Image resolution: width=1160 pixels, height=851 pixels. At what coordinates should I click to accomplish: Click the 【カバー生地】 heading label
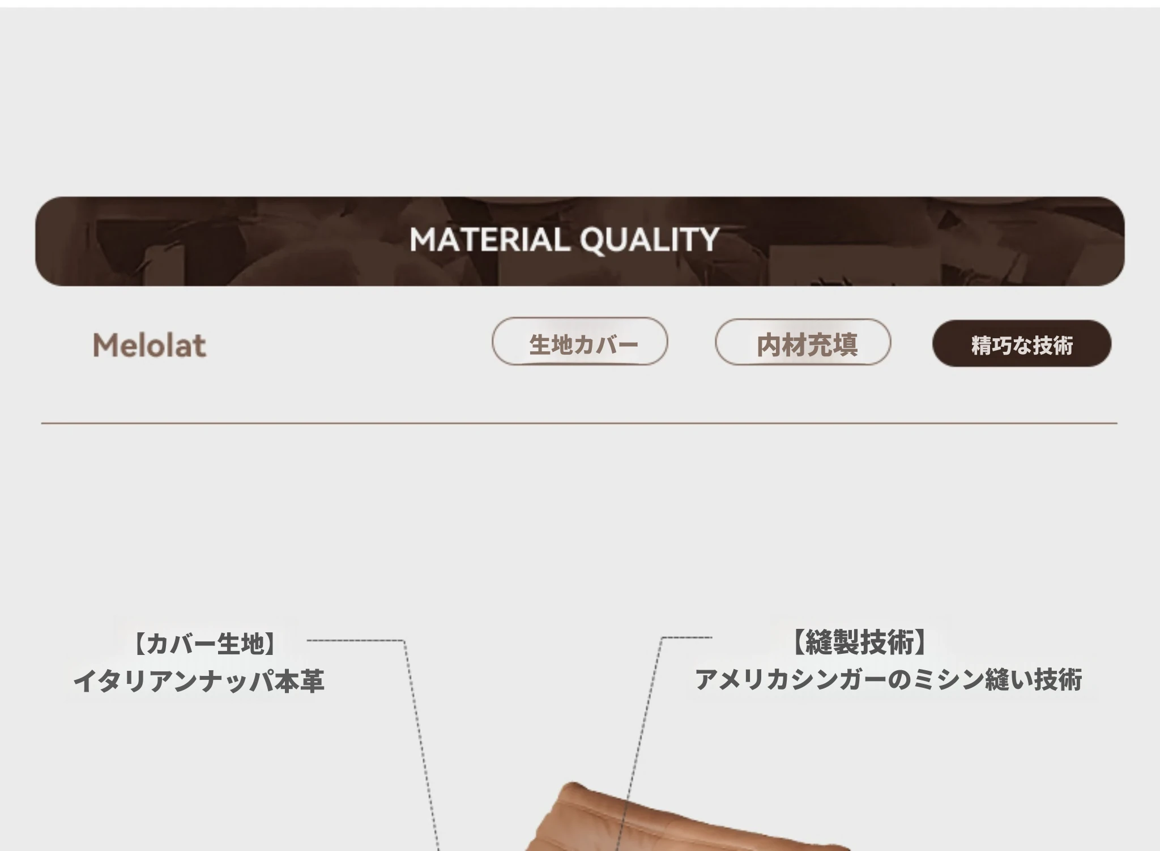[x=205, y=644]
